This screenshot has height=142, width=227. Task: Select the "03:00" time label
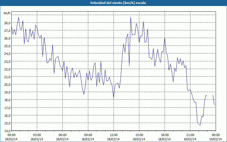click(x=37, y=135)
